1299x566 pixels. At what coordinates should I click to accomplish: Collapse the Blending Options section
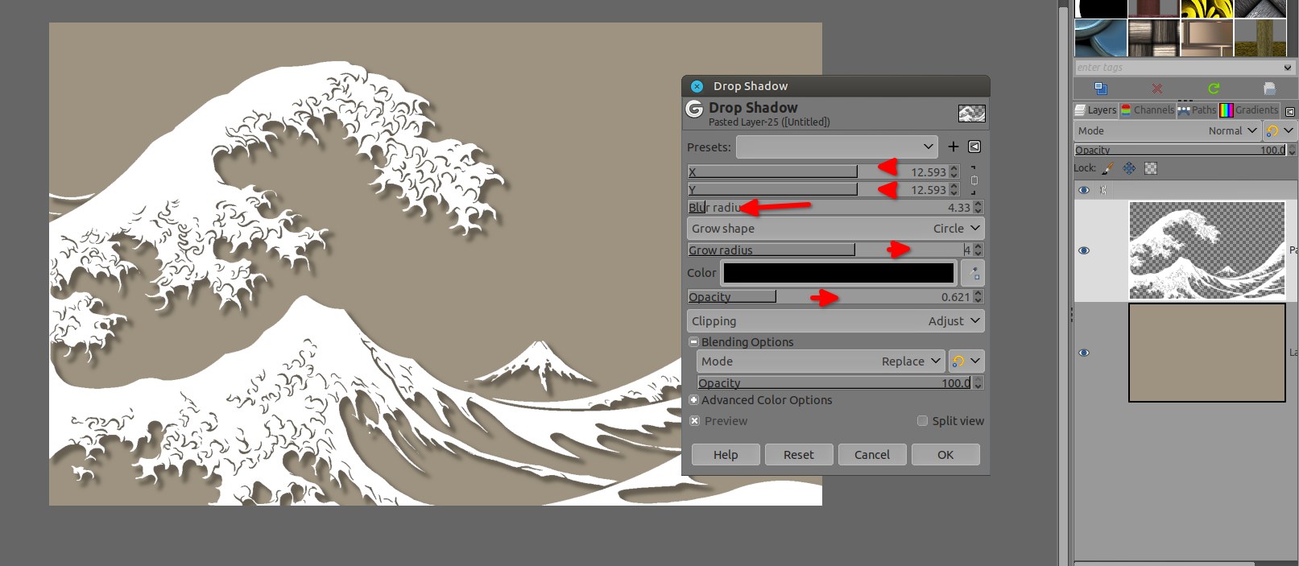pos(693,342)
